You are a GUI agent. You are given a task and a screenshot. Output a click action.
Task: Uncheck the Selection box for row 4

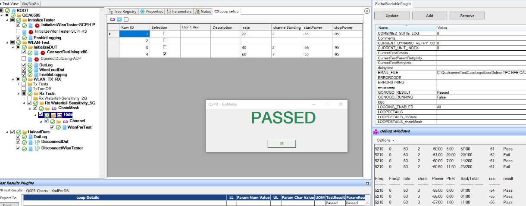[164, 55]
